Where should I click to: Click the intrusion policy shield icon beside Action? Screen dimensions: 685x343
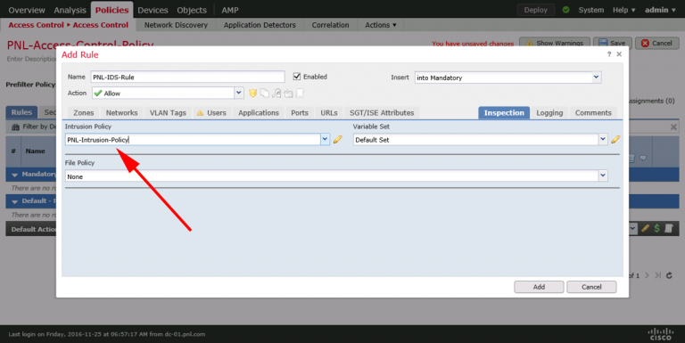click(x=252, y=93)
